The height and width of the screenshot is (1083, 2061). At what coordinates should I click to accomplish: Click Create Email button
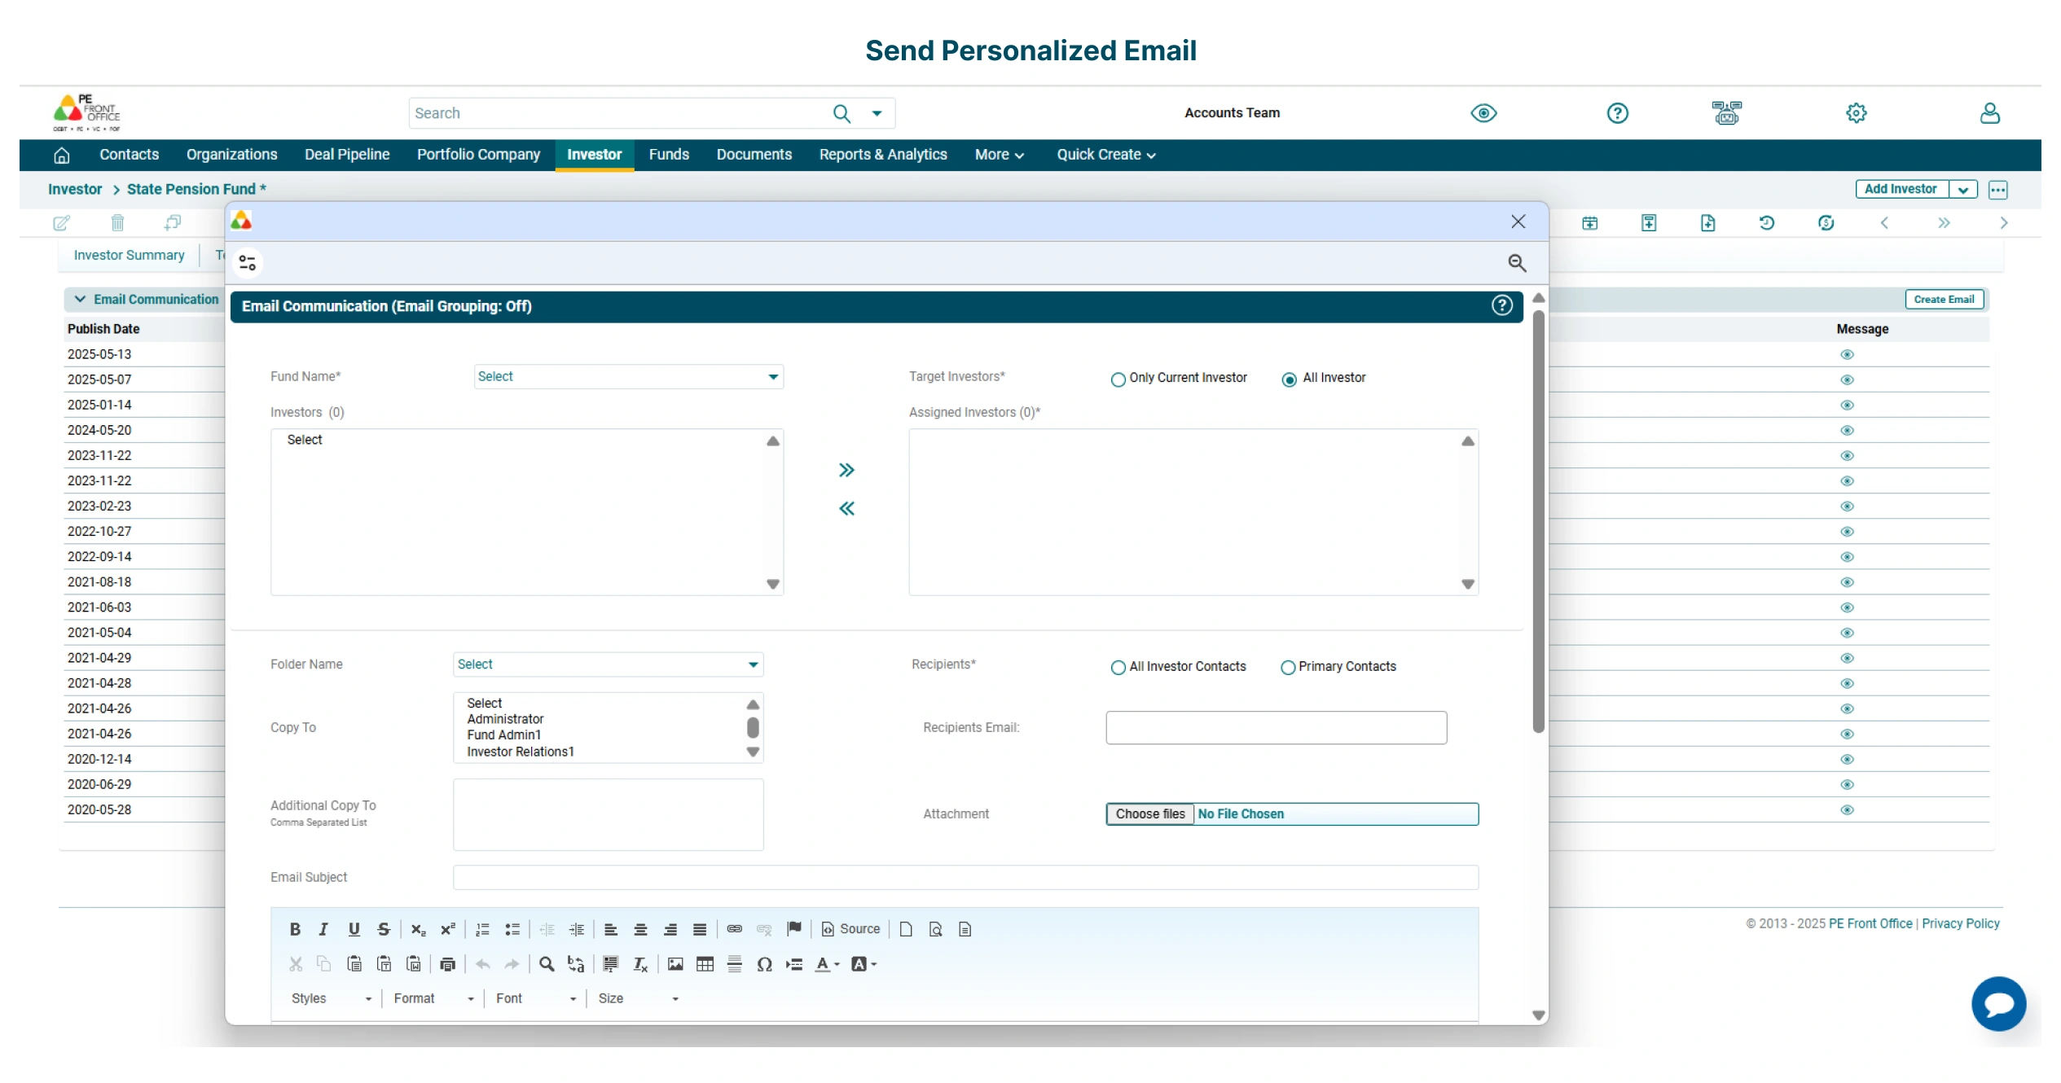1944,300
